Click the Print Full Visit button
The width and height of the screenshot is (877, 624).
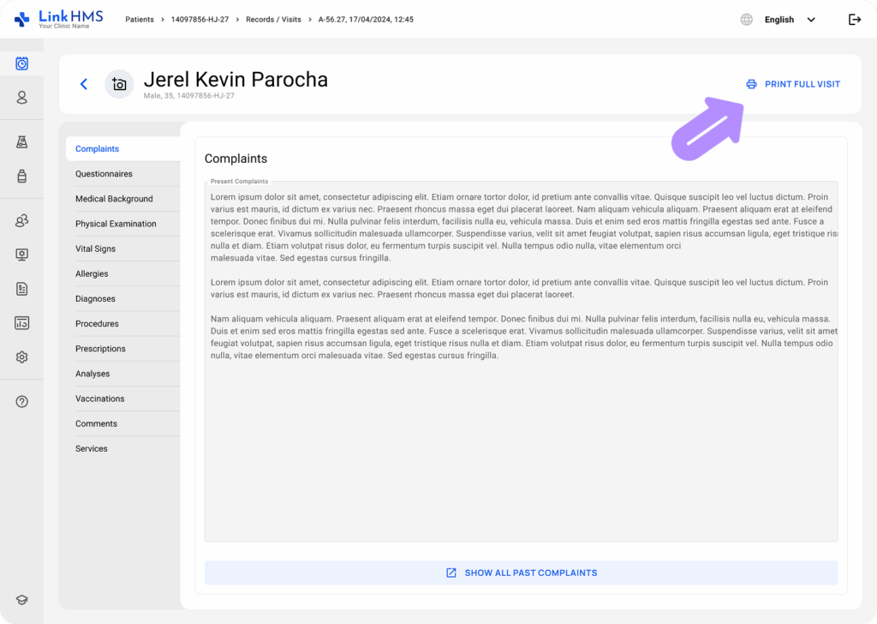[793, 84]
